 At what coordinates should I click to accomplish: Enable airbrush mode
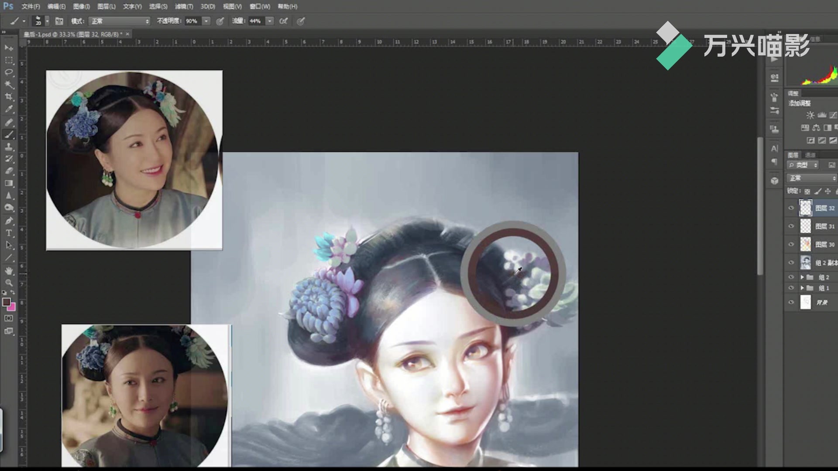[x=283, y=21]
